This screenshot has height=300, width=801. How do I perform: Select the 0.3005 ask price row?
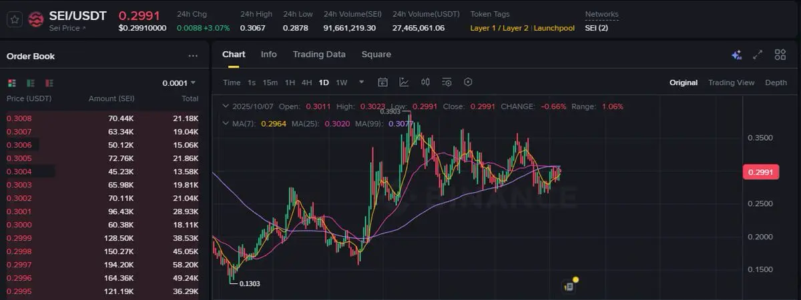coord(103,158)
